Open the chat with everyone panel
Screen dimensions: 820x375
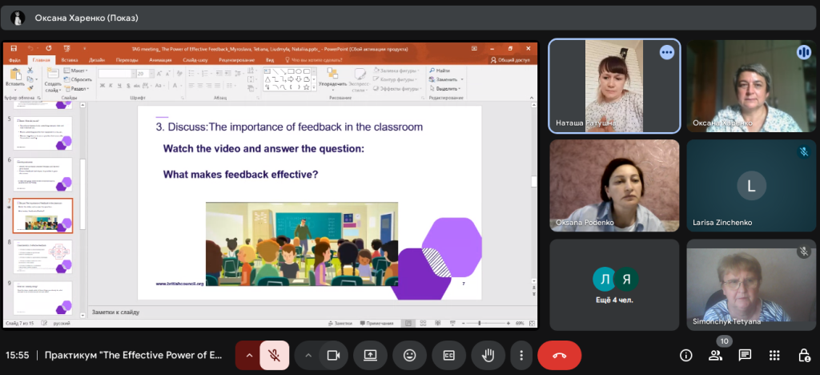coord(745,355)
